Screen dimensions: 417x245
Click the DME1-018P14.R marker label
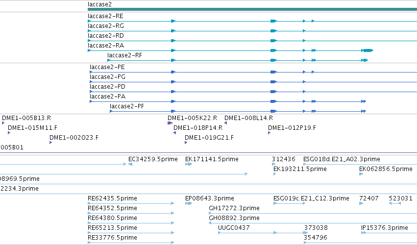(198, 128)
